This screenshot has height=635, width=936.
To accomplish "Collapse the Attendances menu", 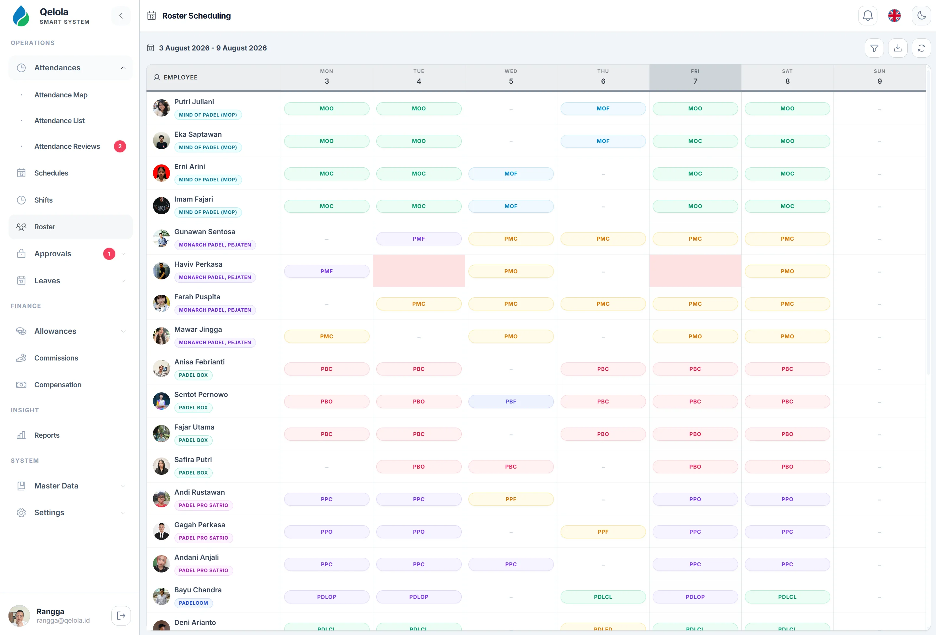I will tap(70, 68).
